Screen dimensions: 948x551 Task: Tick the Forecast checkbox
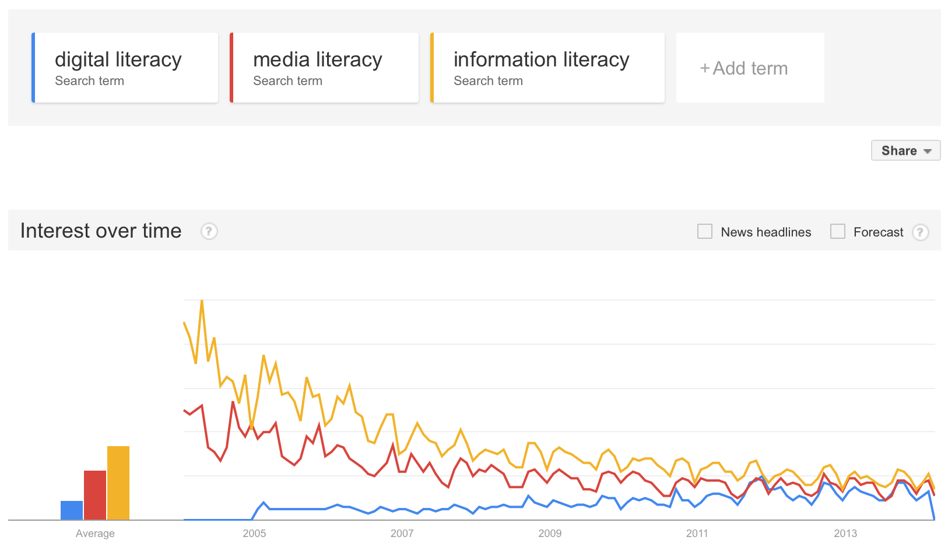point(838,232)
